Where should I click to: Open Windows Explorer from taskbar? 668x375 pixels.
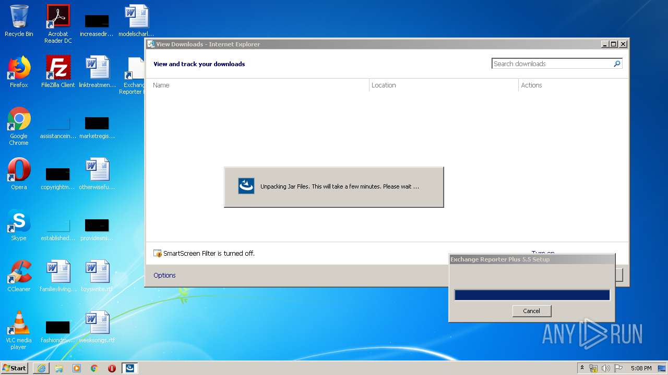(59, 368)
